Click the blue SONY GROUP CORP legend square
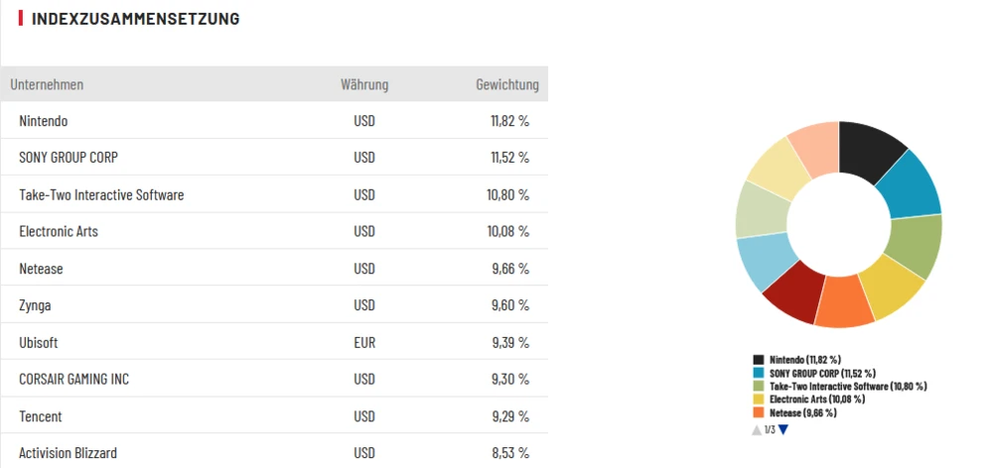 coord(759,372)
